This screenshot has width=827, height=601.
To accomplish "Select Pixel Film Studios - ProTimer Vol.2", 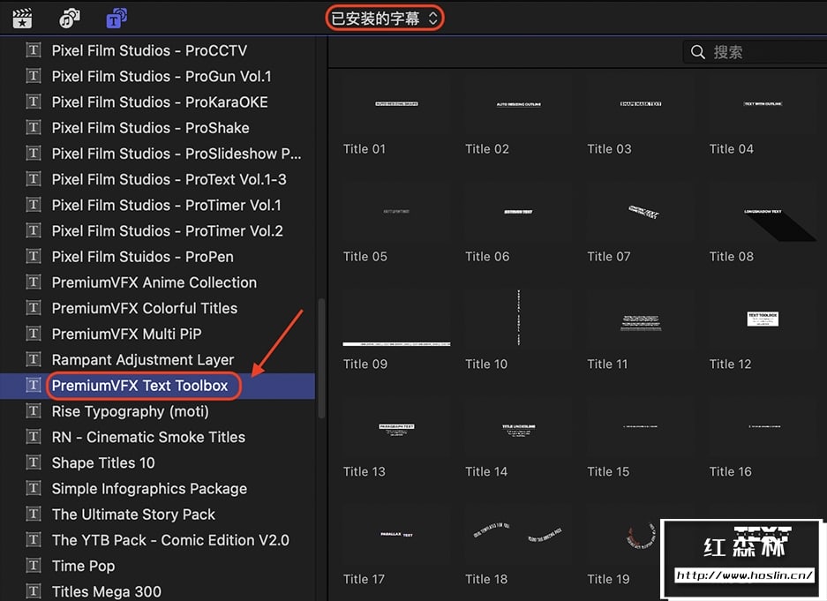I will [x=167, y=231].
